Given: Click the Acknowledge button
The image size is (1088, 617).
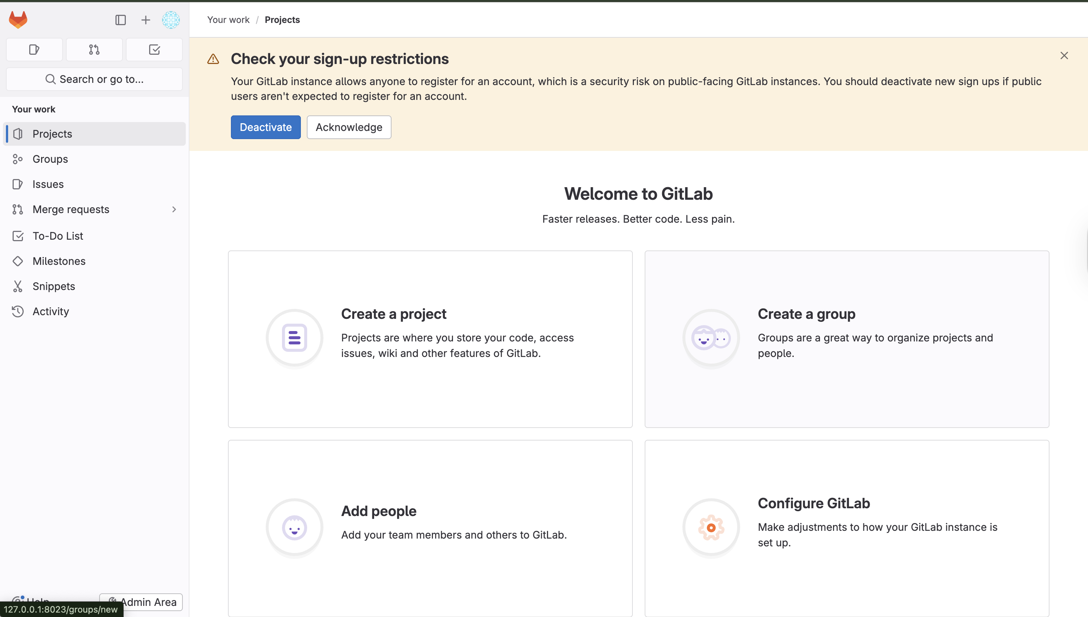Looking at the screenshot, I should tap(349, 127).
